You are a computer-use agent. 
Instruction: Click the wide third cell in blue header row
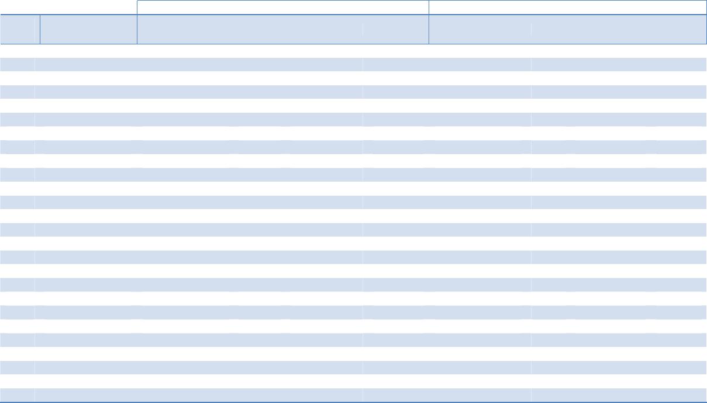250,29
